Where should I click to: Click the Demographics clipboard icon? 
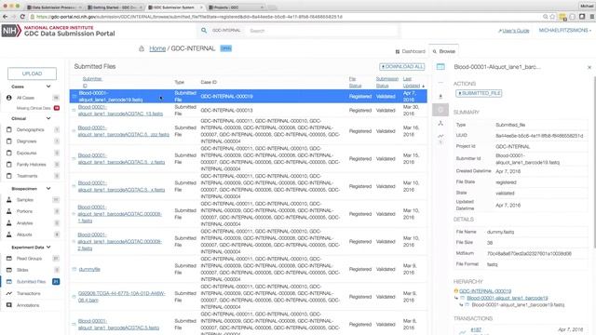9,129
